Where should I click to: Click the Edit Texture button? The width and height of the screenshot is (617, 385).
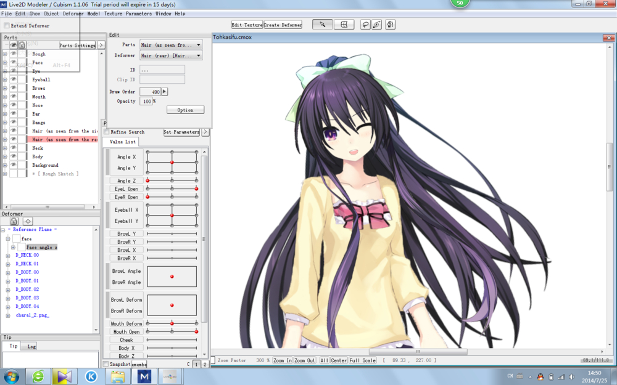[x=247, y=25]
